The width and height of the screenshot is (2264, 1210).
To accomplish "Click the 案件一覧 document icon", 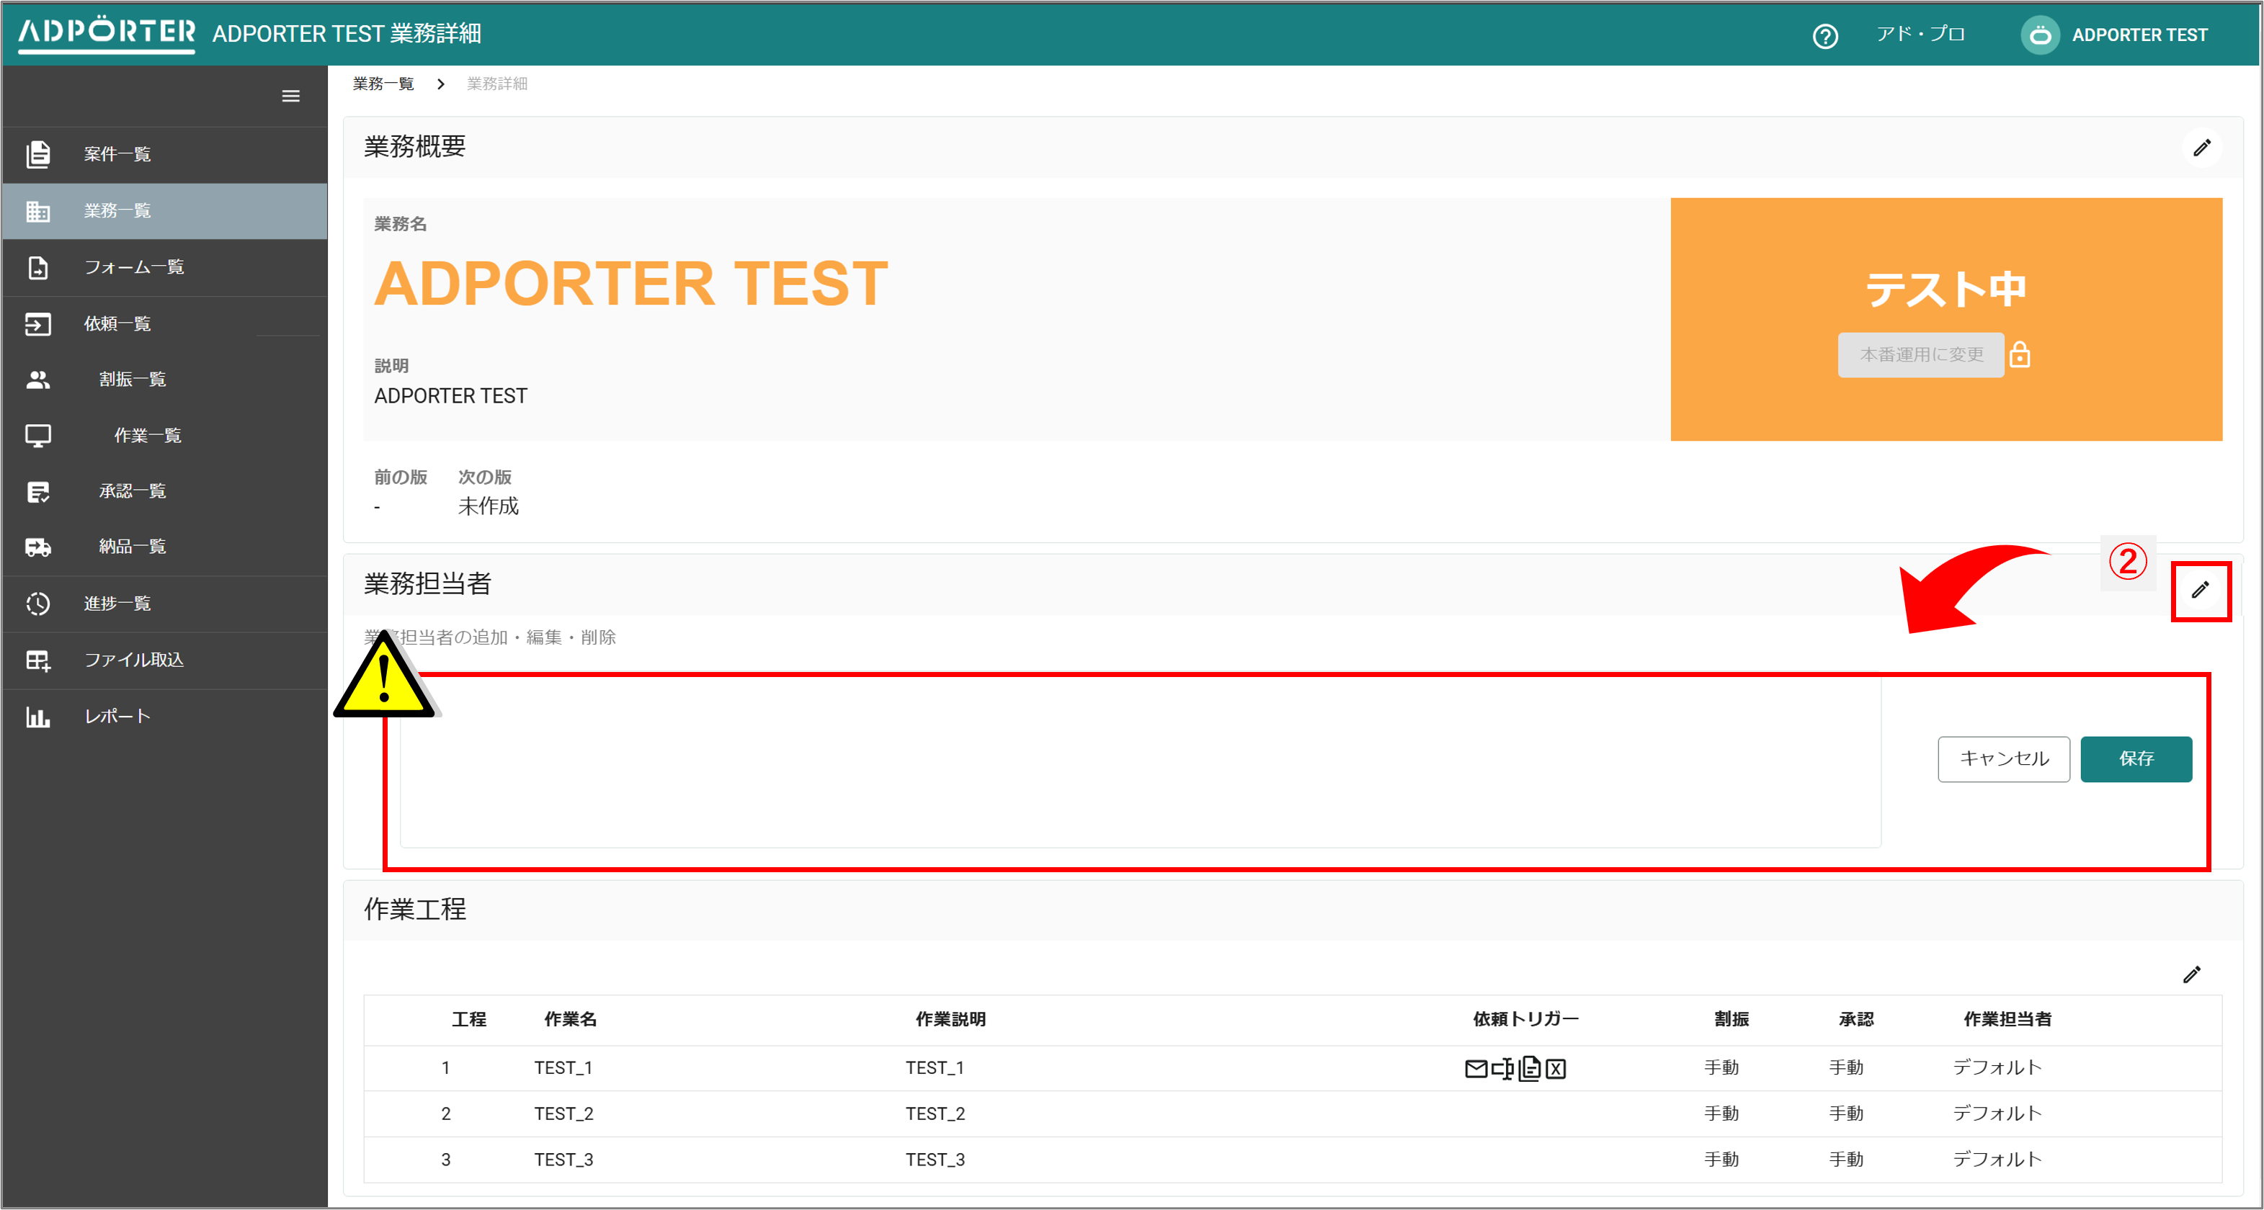I will [37, 154].
